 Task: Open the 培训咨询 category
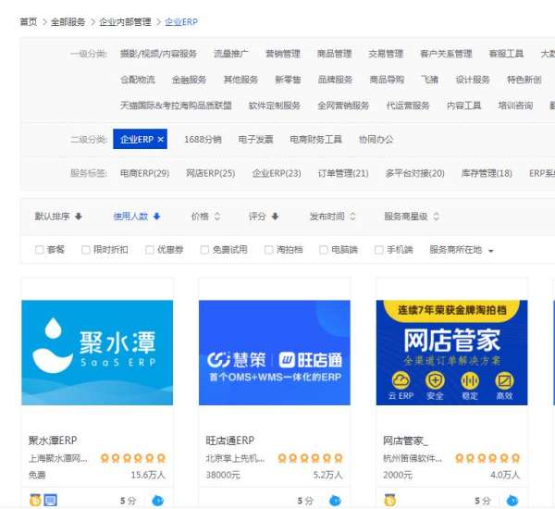[x=515, y=106]
